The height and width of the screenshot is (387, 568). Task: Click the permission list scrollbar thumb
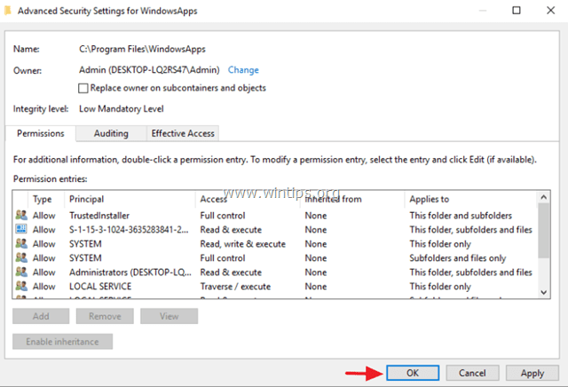(543, 231)
